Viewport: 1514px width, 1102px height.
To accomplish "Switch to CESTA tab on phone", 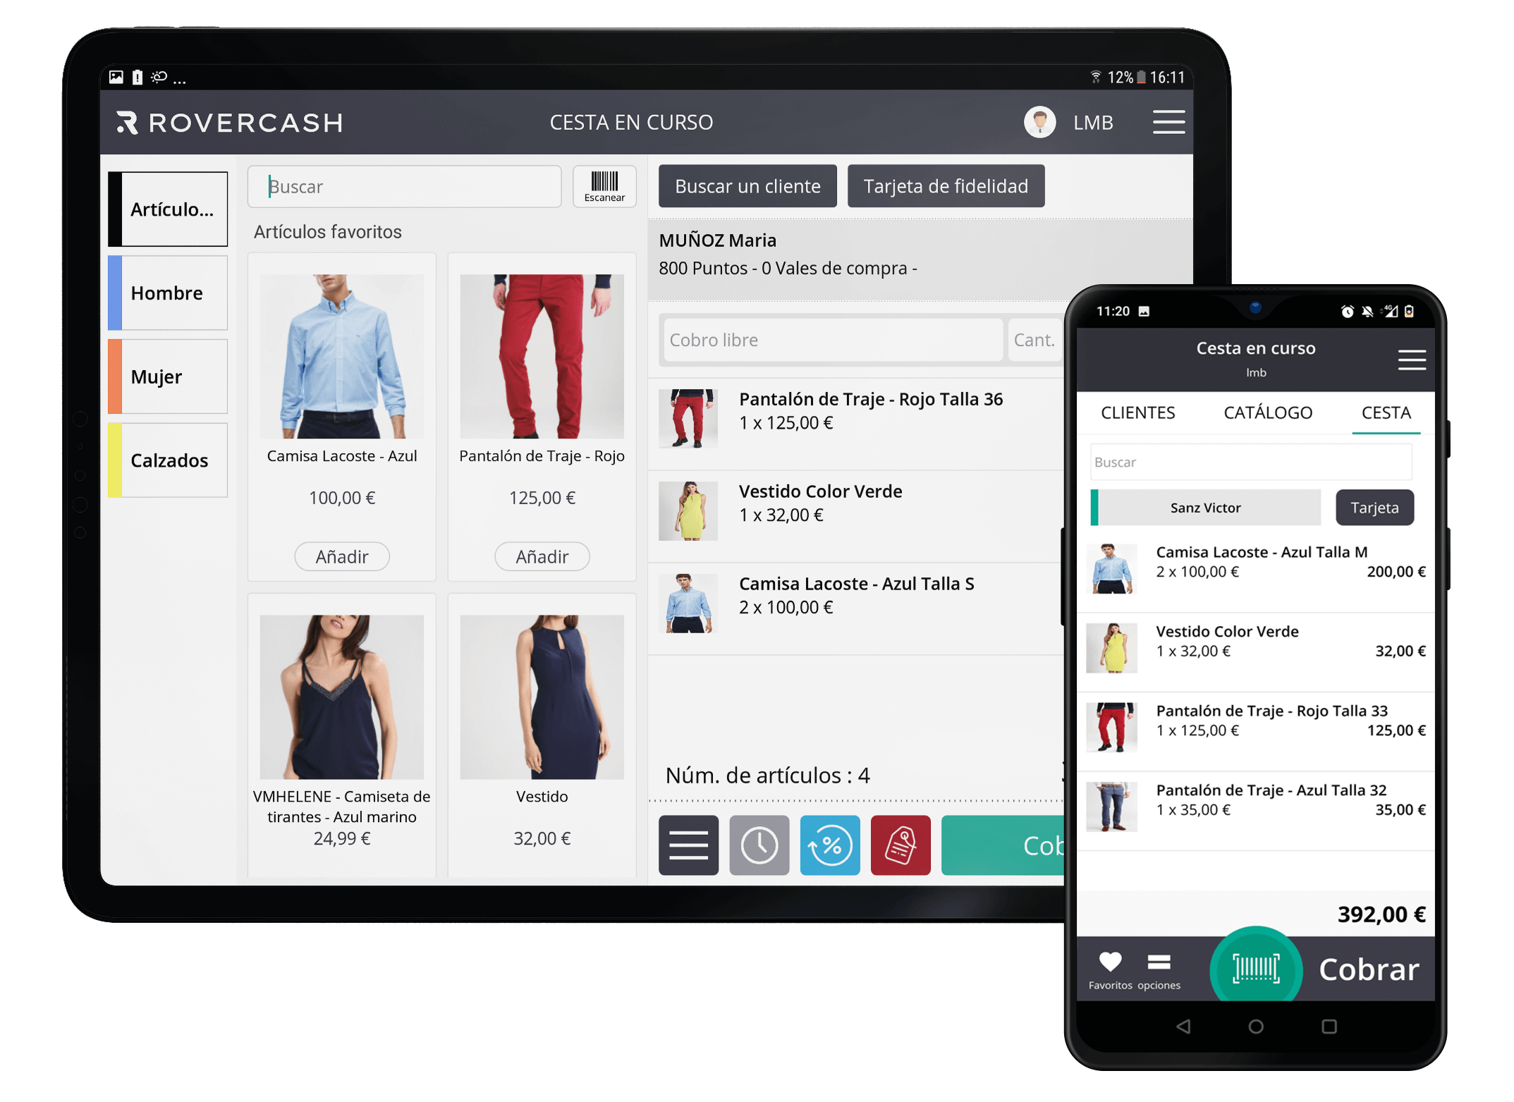I will (1386, 412).
